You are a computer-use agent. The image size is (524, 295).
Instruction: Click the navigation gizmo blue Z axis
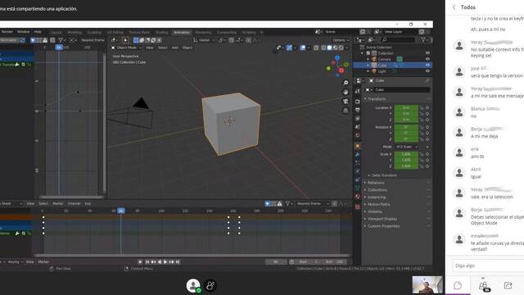tap(337, 58)
